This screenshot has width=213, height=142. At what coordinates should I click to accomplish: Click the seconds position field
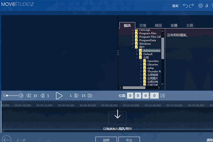pos(146,95)
